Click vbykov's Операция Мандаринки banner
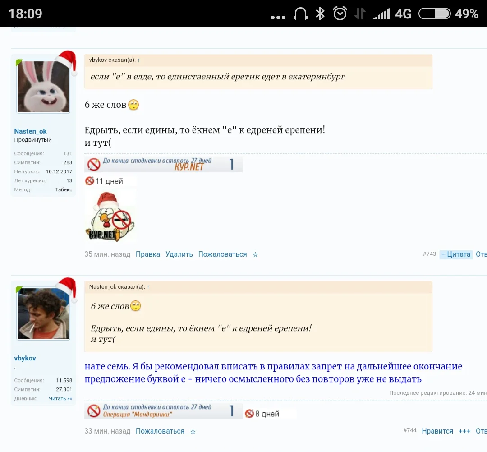 point(163,410)
